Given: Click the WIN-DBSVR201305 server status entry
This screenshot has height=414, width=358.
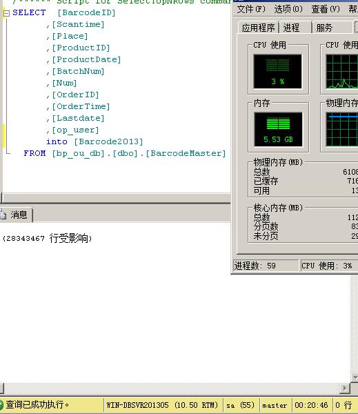Looking at the screenshot, I should [x=162, y=405].
